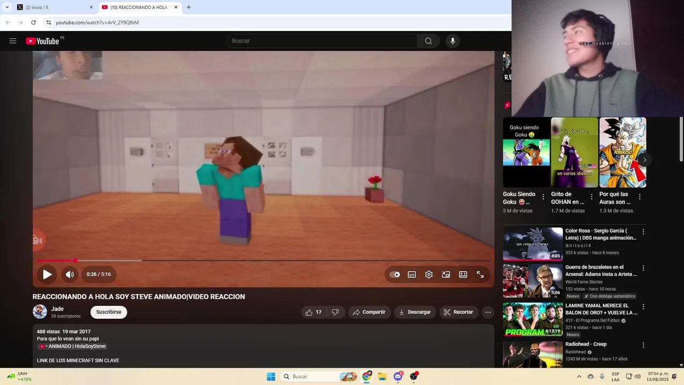684x385 pixels.
Task: Open Por qué las Auras short
Action: [623, 152]
